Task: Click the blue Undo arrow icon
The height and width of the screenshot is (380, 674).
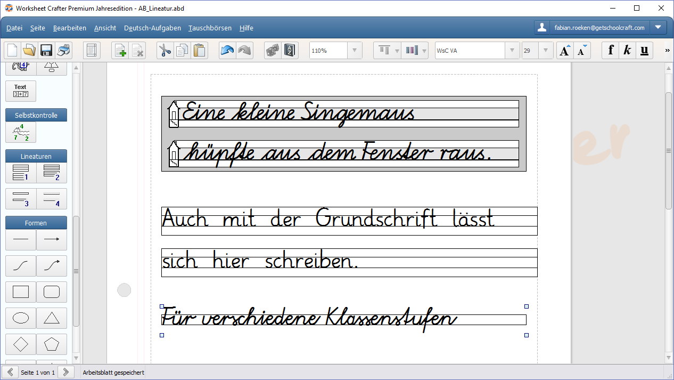Action: pyautogui.click(x=227, y=51)
